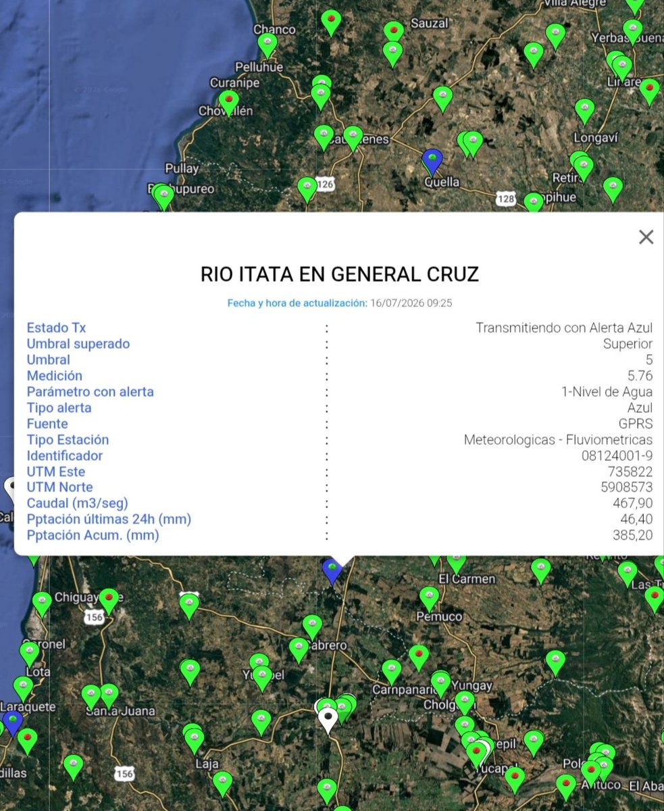Open the green marker above Longaví

click(584, 112)
